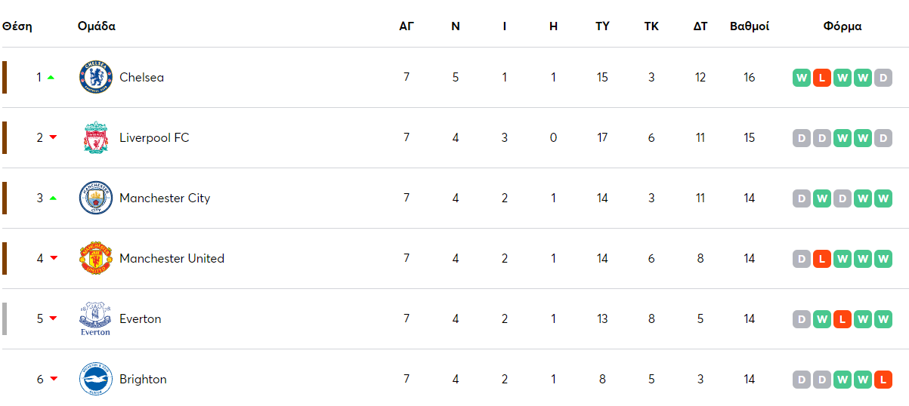Click Manchester United's red L form badge
Screen dimensions: 909x406
[x=822, y=259]
